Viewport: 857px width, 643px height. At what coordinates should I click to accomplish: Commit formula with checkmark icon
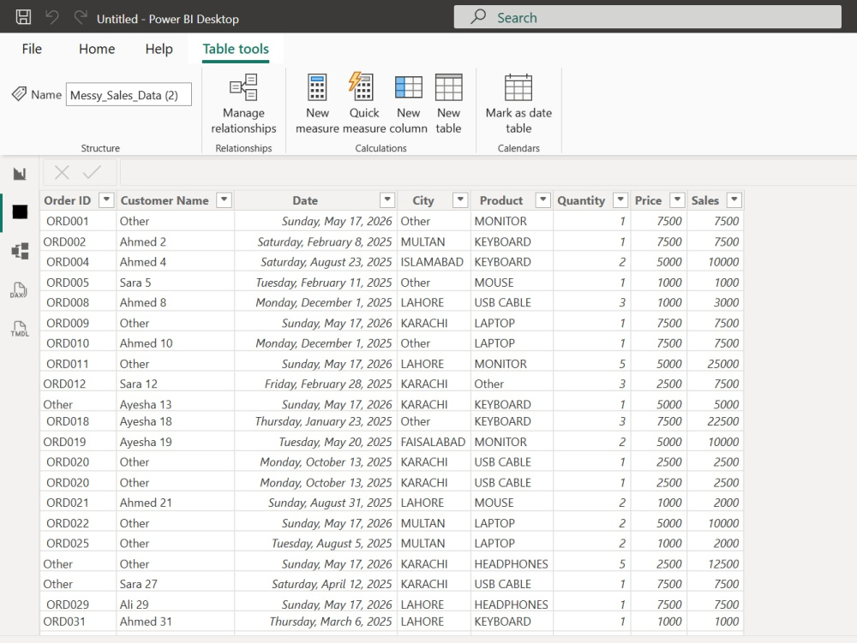click(x=92, y=172)
